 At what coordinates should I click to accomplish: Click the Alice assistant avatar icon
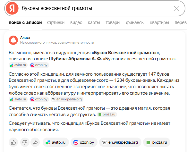(x=13, y=40)
